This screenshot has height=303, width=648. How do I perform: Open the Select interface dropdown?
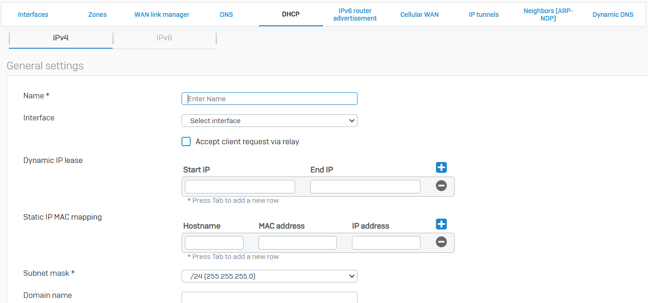pos(269,121)
